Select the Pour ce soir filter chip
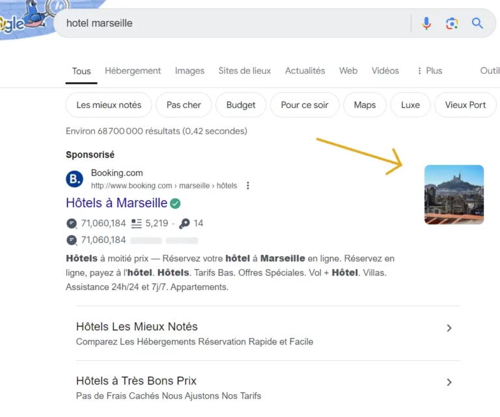500x417 pixels. pos(305,105)
